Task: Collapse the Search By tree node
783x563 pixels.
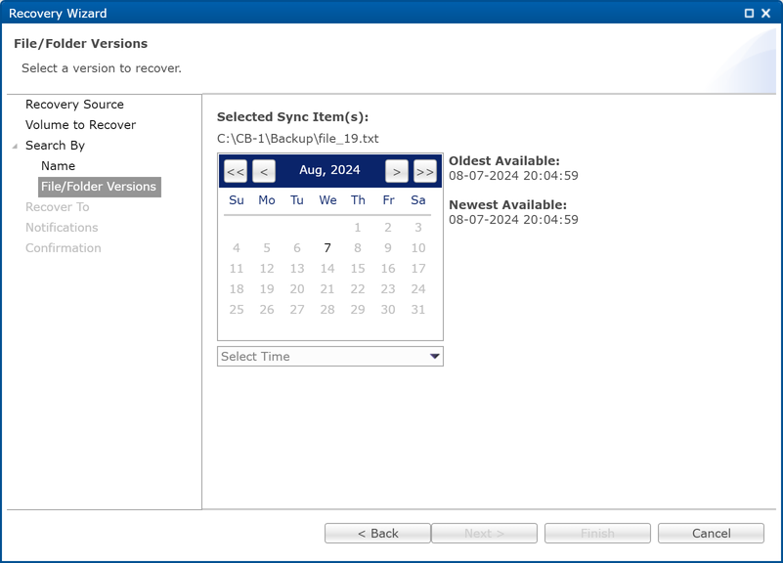Action: click(15, 146)
